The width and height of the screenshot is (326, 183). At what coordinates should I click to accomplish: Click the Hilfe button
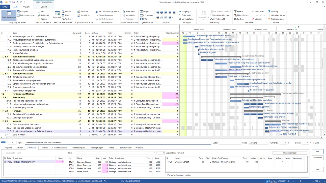click(x=318, y=170)
